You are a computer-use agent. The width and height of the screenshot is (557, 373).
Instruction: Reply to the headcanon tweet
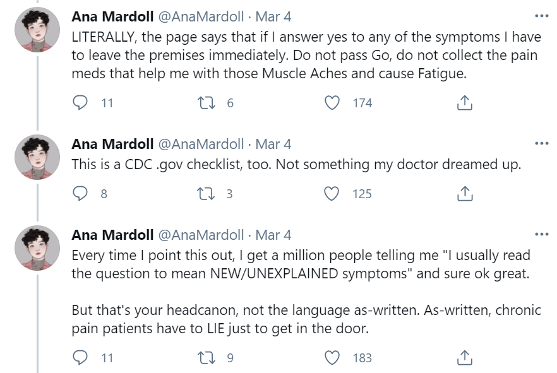pyautogui.click(x=81, y=358)
